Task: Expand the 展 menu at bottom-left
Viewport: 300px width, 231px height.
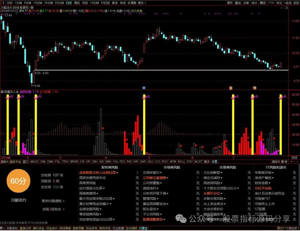Action: click(2, 228)
